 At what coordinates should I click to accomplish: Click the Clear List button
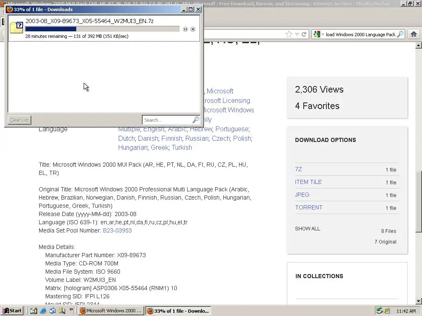pyautogui.click(x=19, y=120)
